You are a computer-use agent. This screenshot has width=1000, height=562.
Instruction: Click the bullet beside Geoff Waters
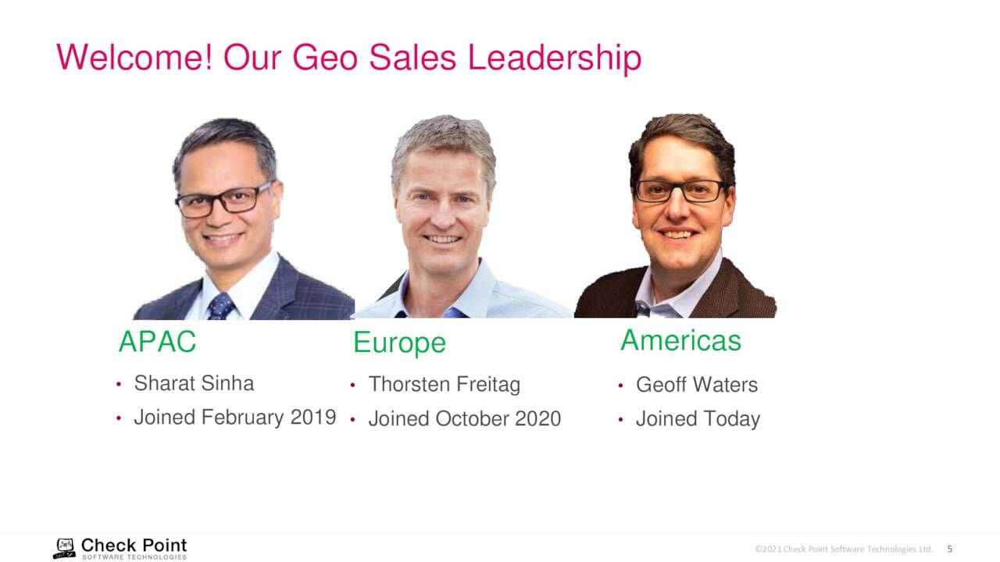click(x=620, y=386)
